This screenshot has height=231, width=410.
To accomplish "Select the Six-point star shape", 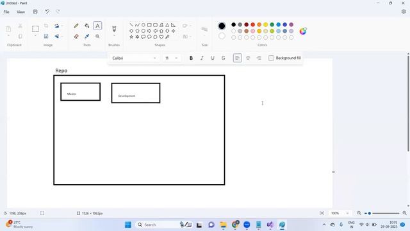I will coord(137,37).
